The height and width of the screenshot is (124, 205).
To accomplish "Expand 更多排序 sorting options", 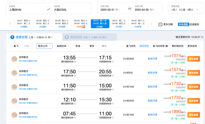I will point(194,46).
